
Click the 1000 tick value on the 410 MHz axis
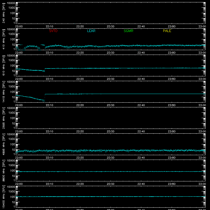click(12, 34)
